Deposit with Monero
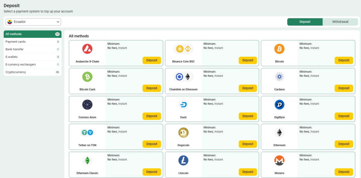 point(344,172)
